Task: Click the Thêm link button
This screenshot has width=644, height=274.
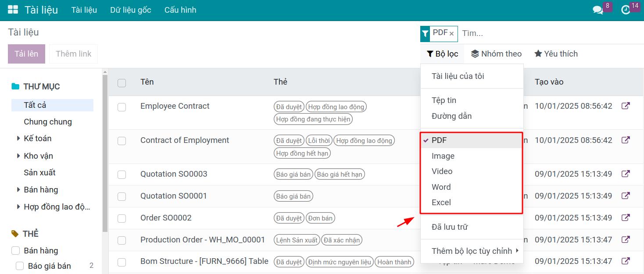Action: point(74,54)
